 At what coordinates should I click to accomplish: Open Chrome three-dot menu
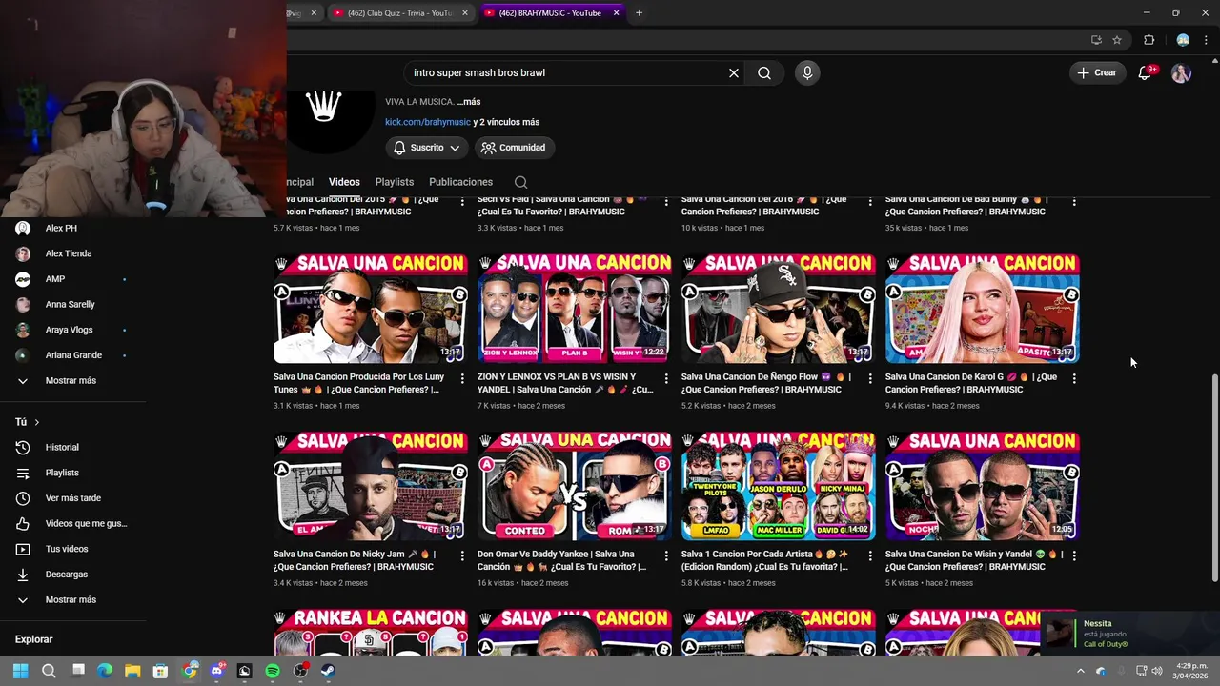1206,40
